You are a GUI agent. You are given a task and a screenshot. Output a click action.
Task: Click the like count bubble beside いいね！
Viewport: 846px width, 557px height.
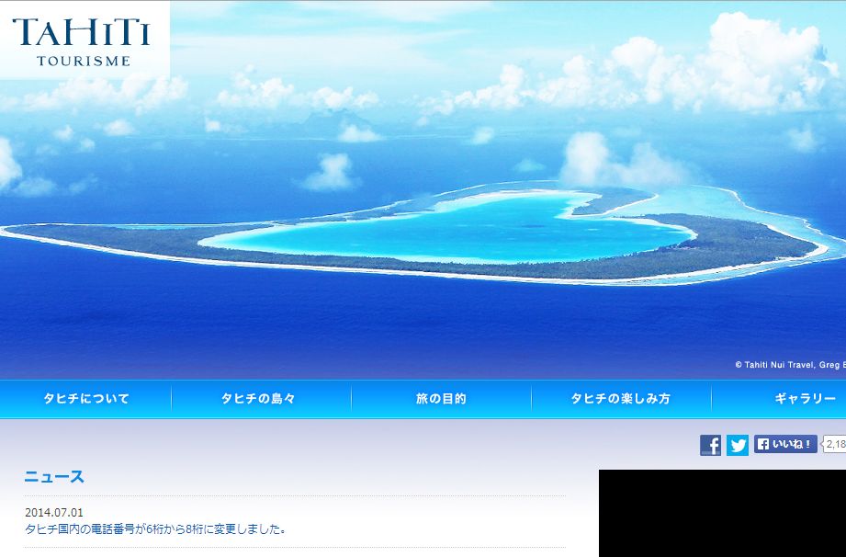coord(834,444)
